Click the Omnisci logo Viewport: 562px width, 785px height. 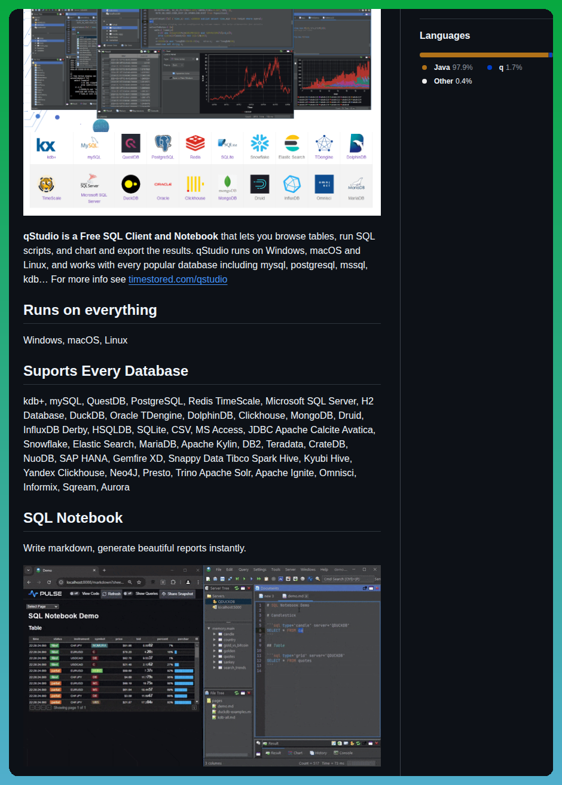pyautogui.click(x=324, y=184)
